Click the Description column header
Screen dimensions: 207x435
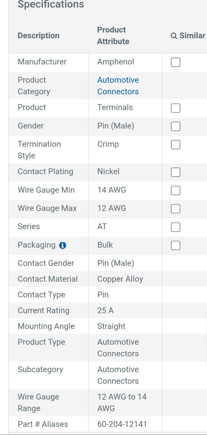(x=39, y=36)
